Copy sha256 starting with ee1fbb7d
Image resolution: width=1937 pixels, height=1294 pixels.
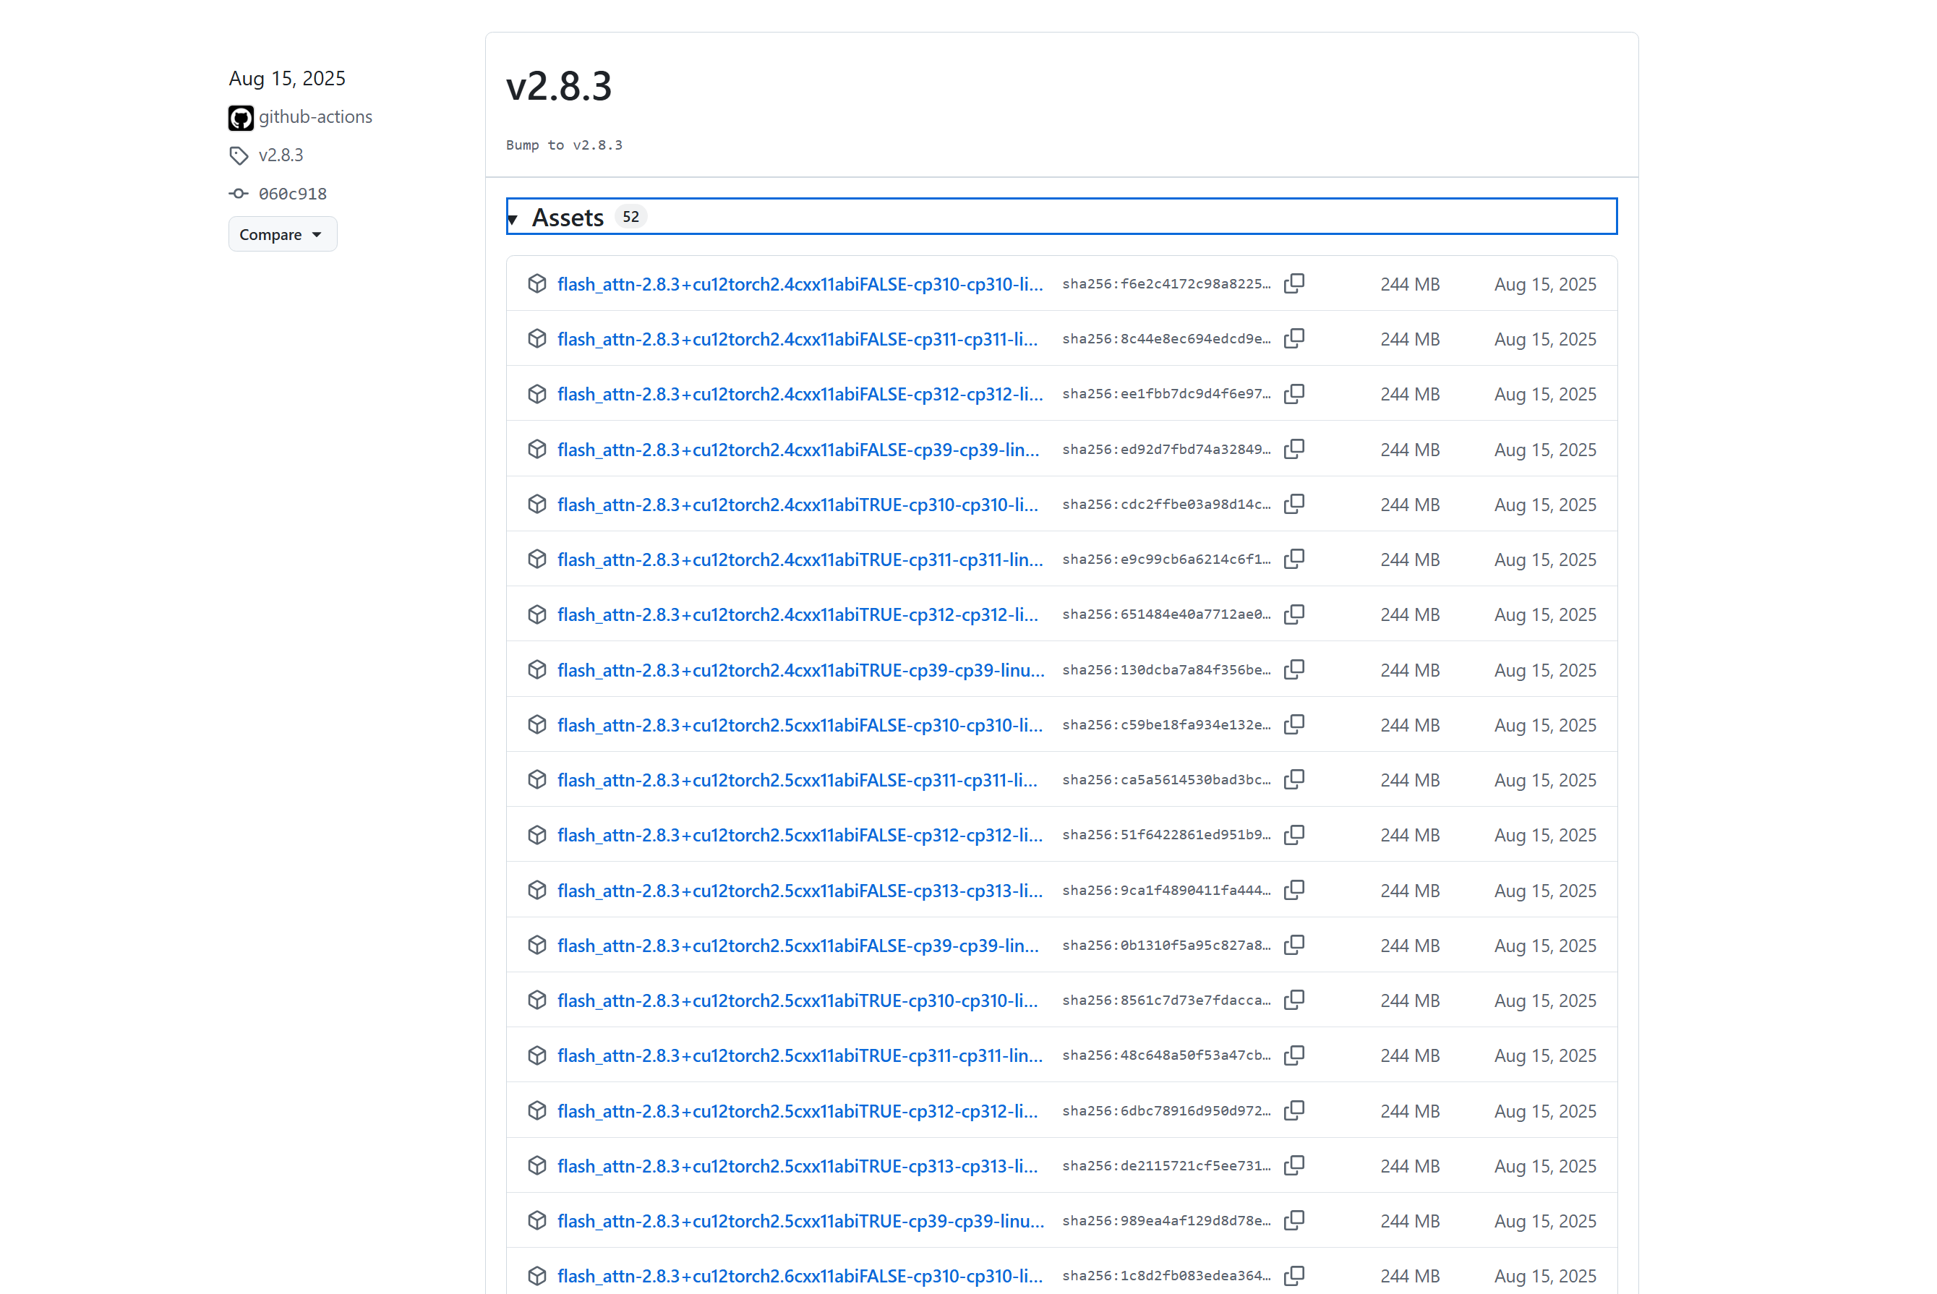[1294, 395]
